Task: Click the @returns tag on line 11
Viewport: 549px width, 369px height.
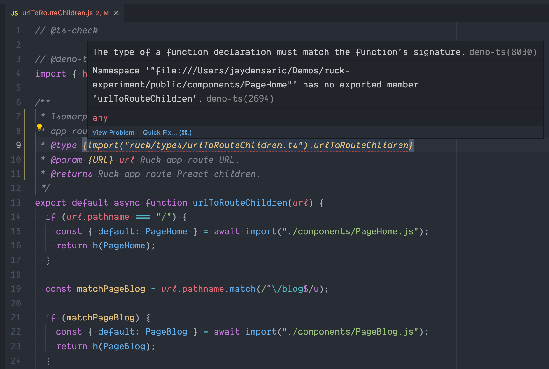Action: pyautogui.click(x=71, y=174)
